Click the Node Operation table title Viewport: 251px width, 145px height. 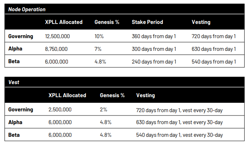(x=27, y=9)
